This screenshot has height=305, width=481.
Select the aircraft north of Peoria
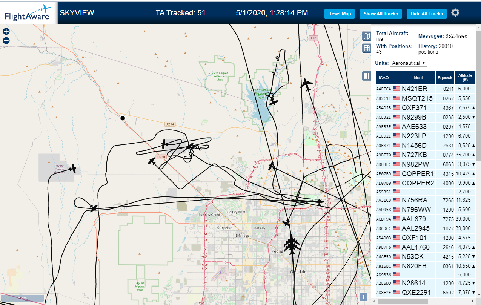287,223
